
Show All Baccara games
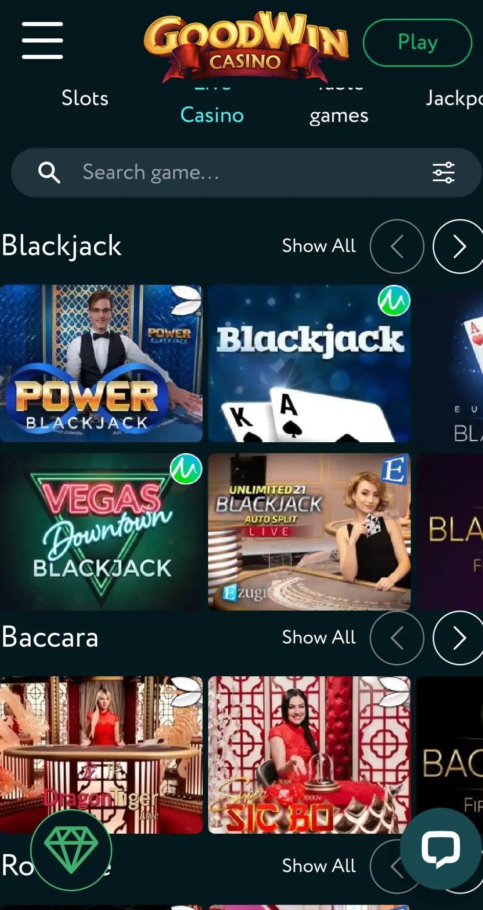[x=319, y=638]
